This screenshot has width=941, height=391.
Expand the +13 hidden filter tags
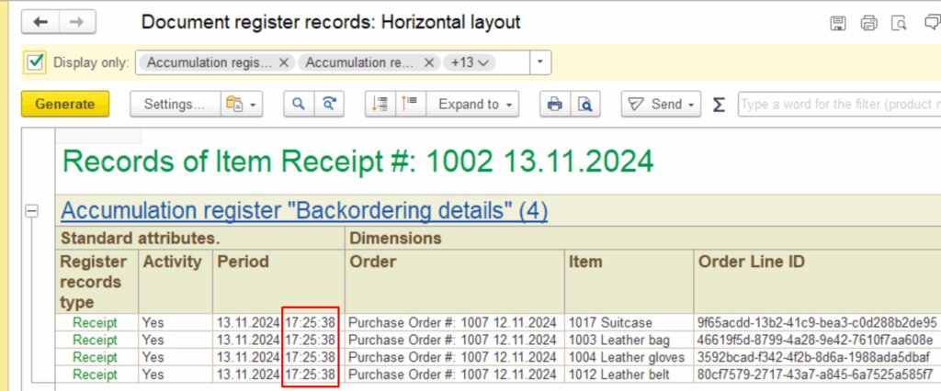(469, 62)
